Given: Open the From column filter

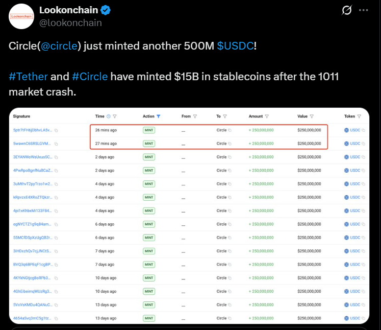Looking at the screenshot, I should click(195, 116).
